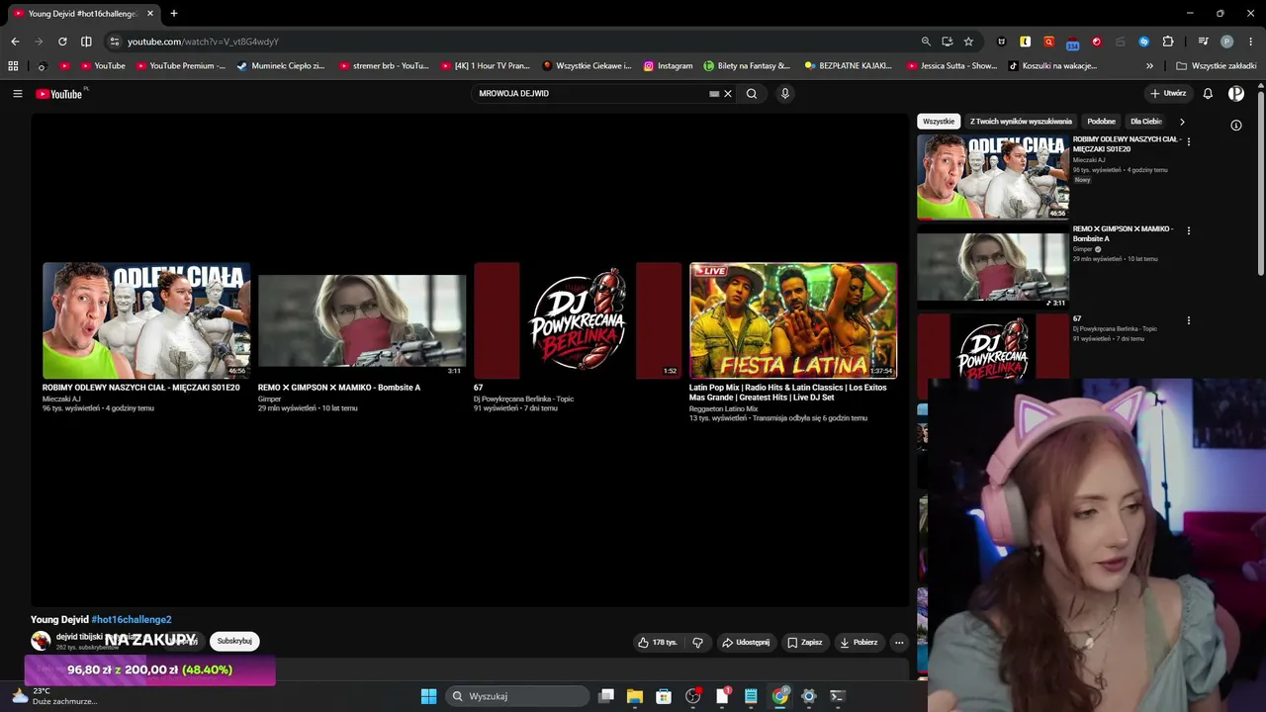Screen dimensions: 1266x712
Task: Open the Jessica Sutta bookmark
Action: tap(952, 66)
